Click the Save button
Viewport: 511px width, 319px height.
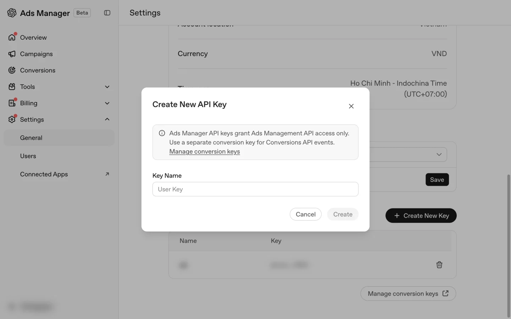click(x=437, y=180)
